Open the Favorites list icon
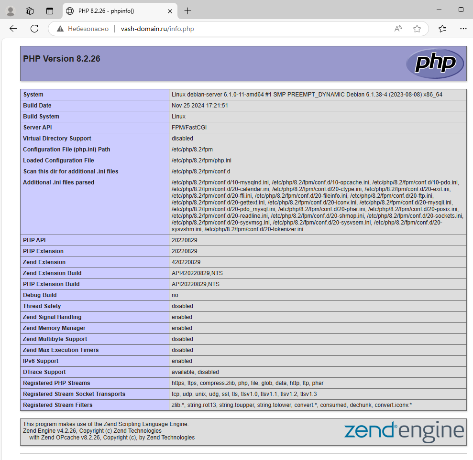 [442, 29]
